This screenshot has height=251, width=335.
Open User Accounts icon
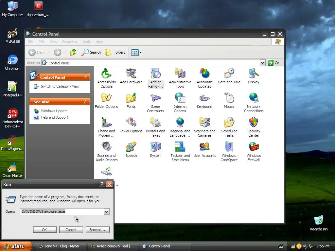point(204,150)
